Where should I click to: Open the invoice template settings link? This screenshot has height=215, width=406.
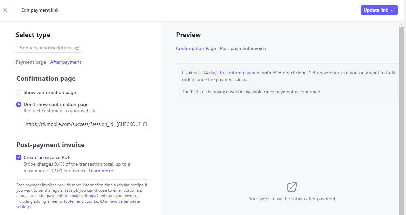pyautogui.click(x=125, y=201)
